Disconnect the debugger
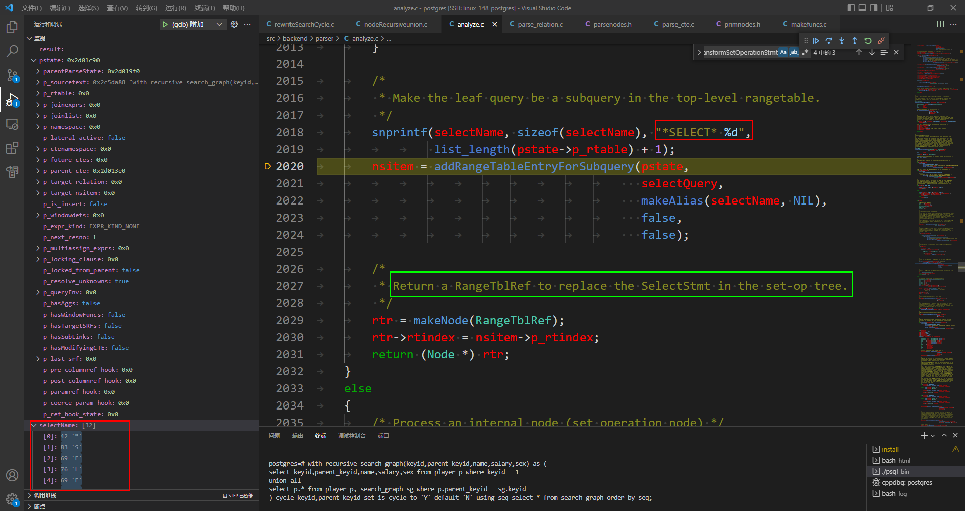The height and width of the screenshot is (511, 965). [881, 41]
